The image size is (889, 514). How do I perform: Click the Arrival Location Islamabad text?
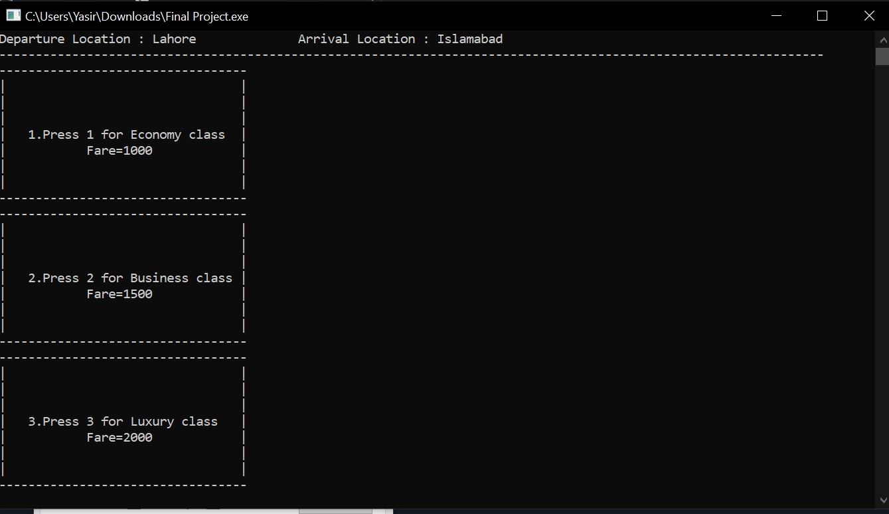pyautogui.click(x=401, y=39)
